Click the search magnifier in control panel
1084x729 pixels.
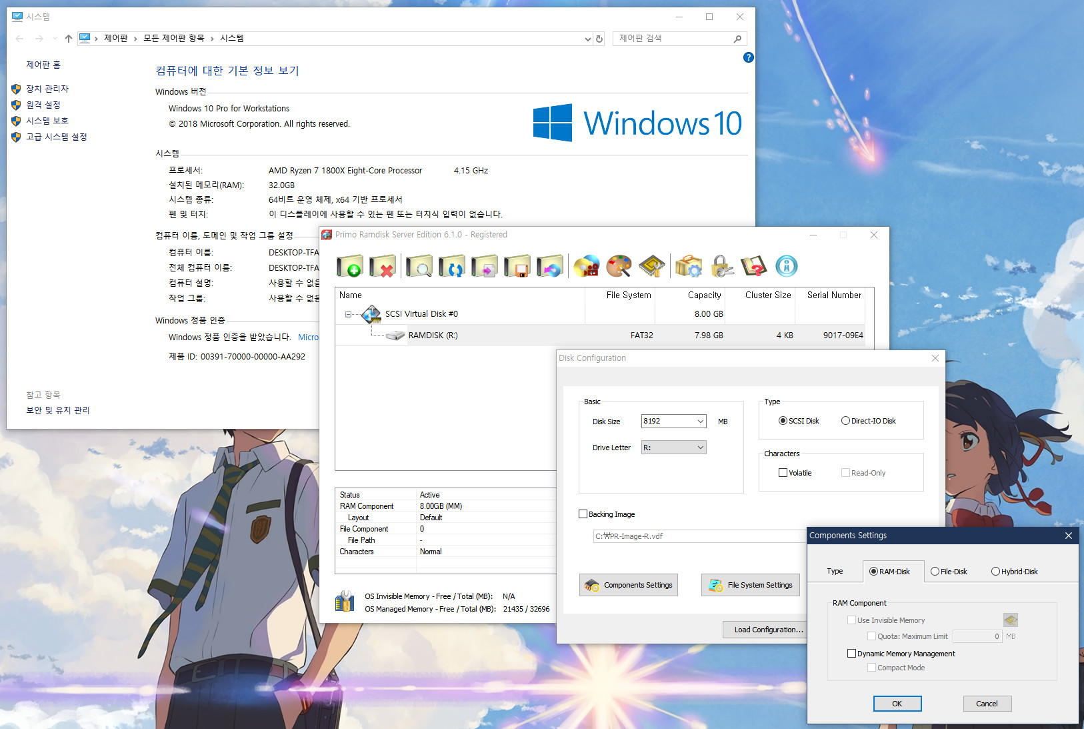(737, 39)
